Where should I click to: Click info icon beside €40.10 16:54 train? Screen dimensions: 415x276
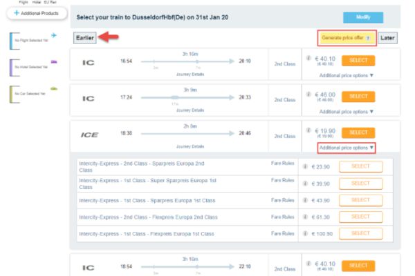tap(306, 60)
